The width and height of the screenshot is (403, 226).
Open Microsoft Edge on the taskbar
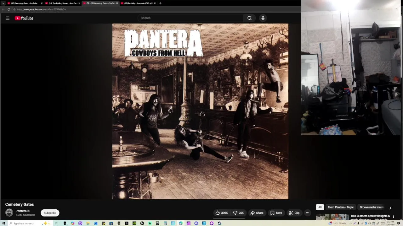click(x=180, y=223)
